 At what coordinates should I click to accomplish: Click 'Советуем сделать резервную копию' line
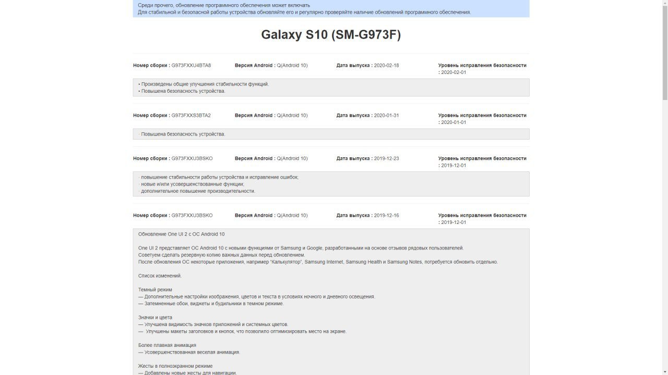[221, 255]
